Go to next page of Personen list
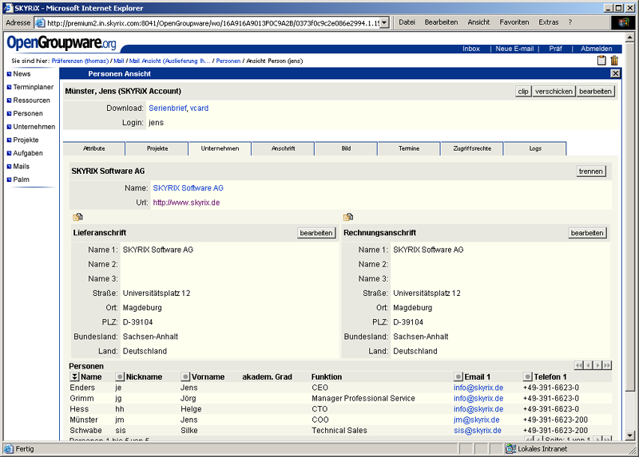639x457 pixels. point(597,365)
